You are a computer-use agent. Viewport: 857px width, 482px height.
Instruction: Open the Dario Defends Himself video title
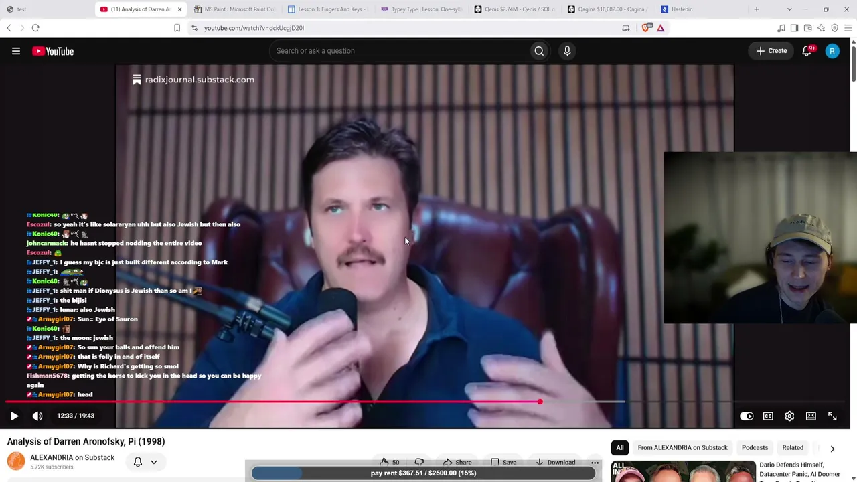pyautogui.click(x=799, y=469)
